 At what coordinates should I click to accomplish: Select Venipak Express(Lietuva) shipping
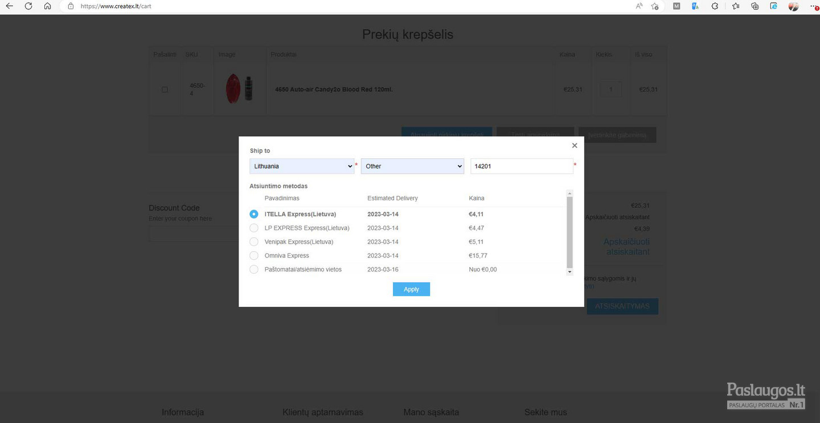click(254, 242)
